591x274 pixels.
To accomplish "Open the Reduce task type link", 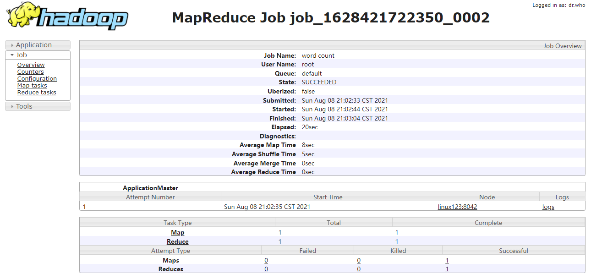I will coord(178,241).
